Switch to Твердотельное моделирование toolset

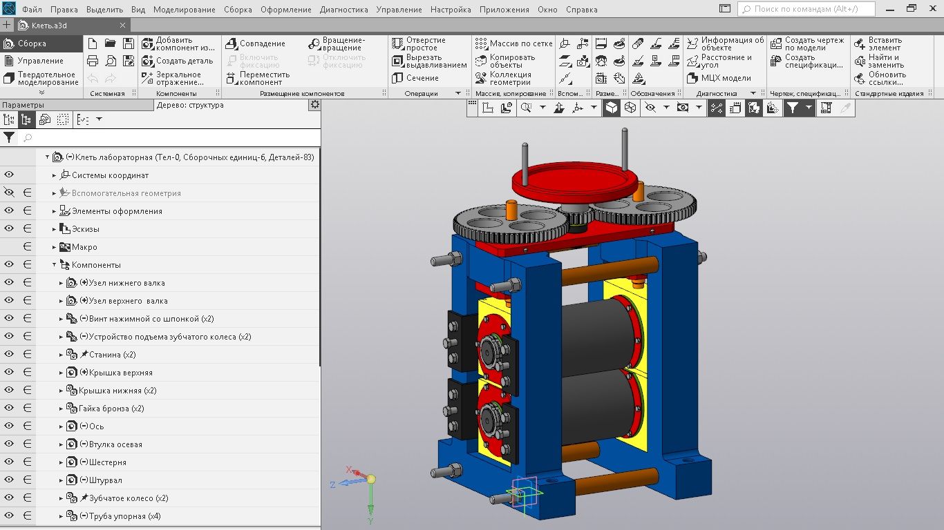[x=41, y=78]
